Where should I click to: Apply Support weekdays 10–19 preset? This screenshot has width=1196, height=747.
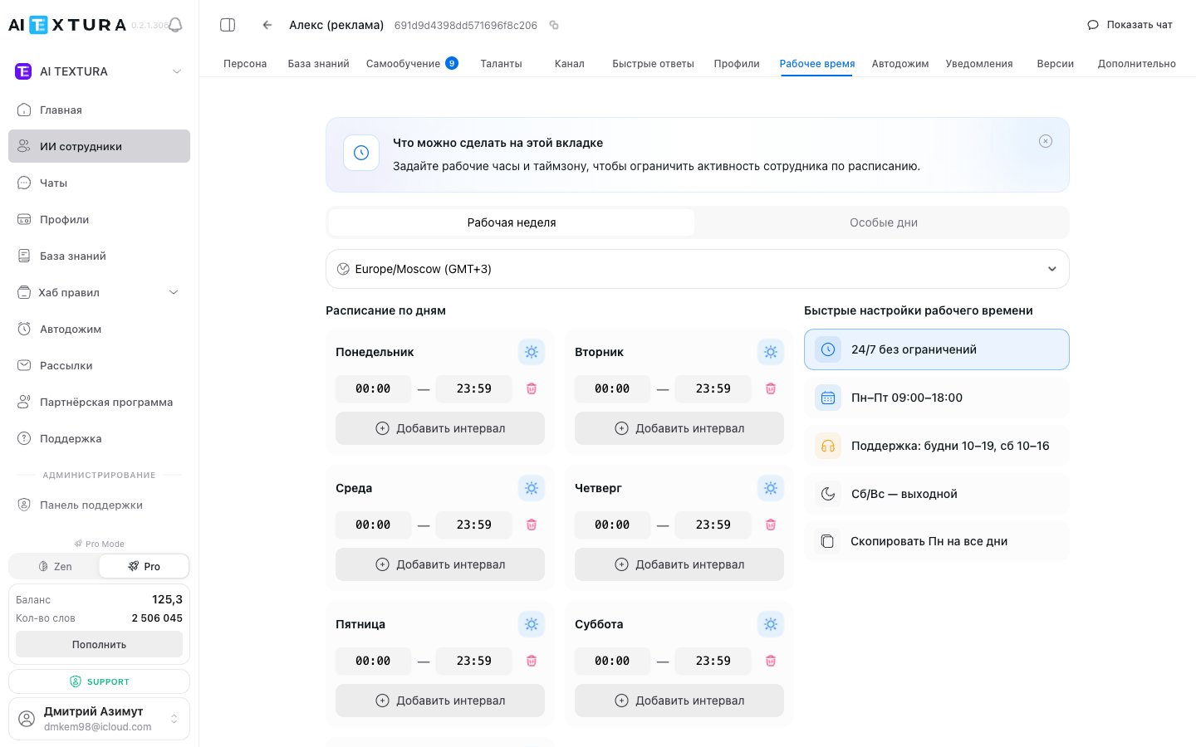click(936, 446)
